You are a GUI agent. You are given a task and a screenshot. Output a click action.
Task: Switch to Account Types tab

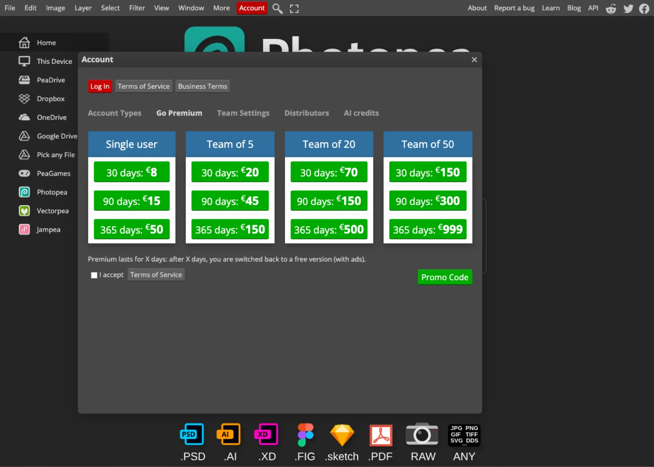[114, 113]
